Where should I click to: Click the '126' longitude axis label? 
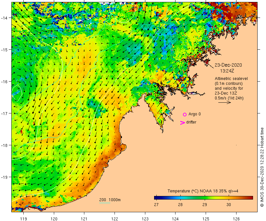tap(236, 219)
